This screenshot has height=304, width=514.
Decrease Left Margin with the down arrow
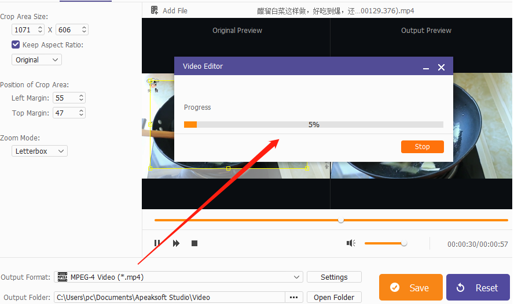(x=81, y=100)
